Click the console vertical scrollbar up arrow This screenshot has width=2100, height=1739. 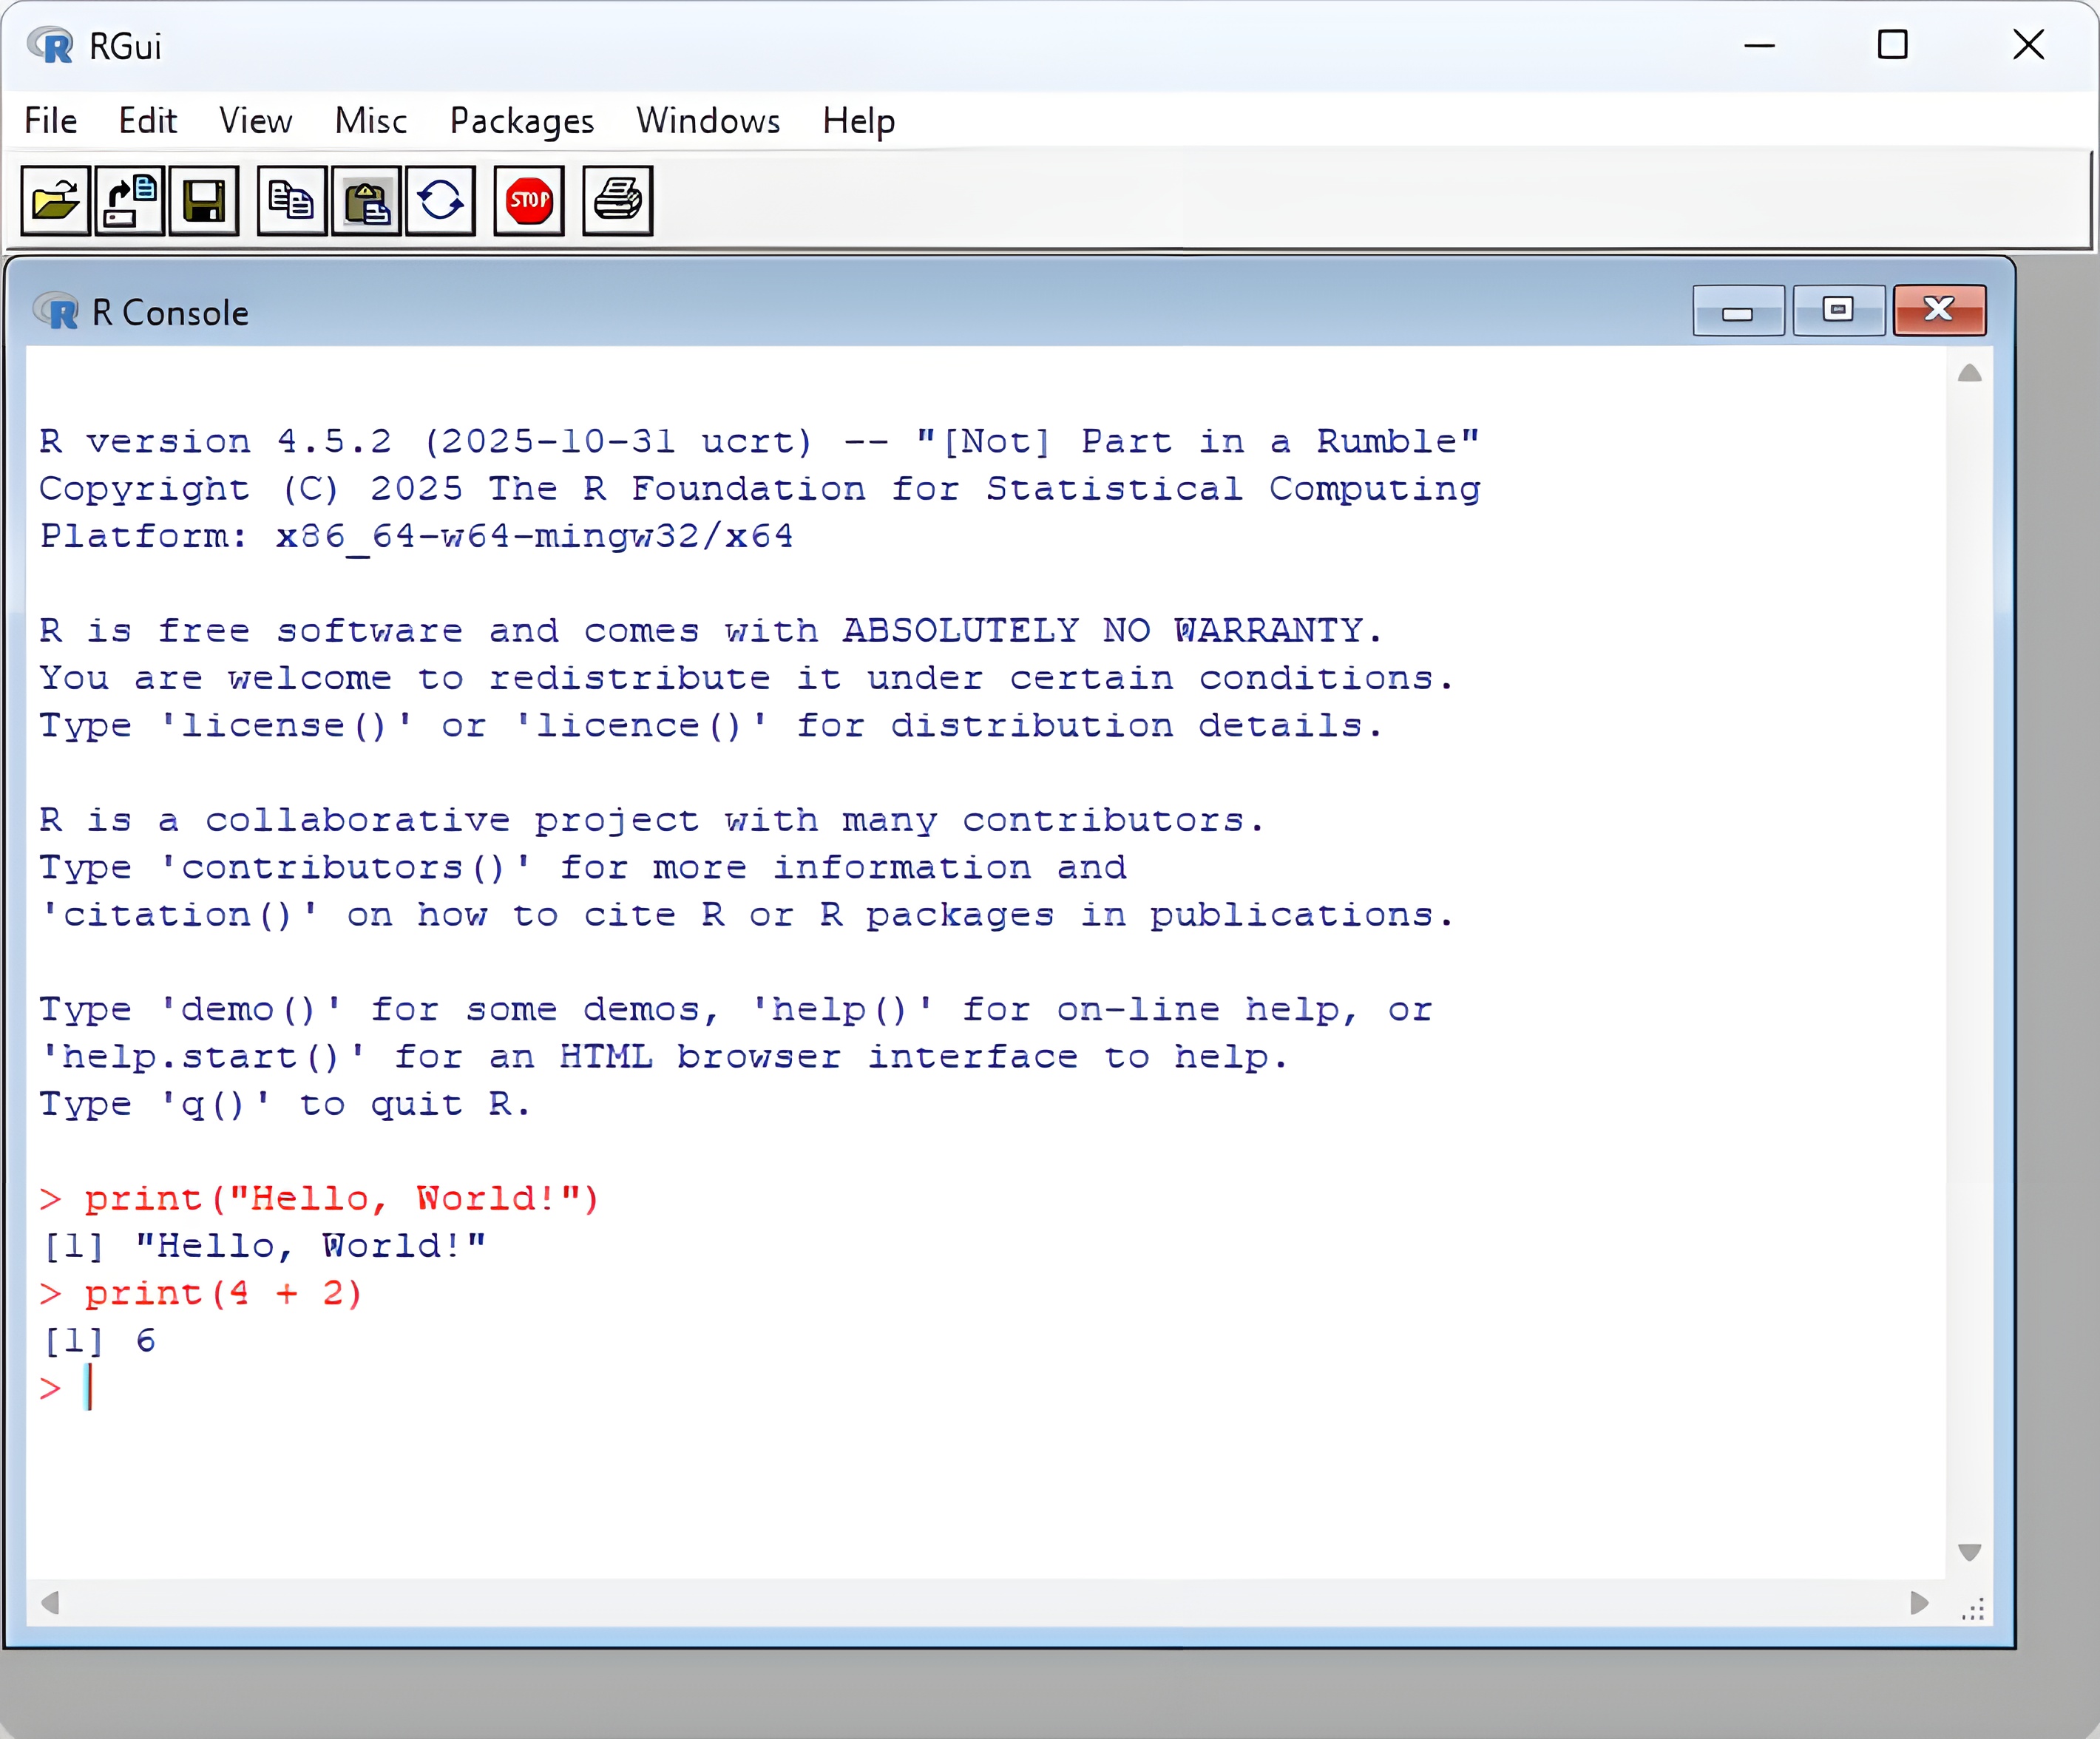1969,374
